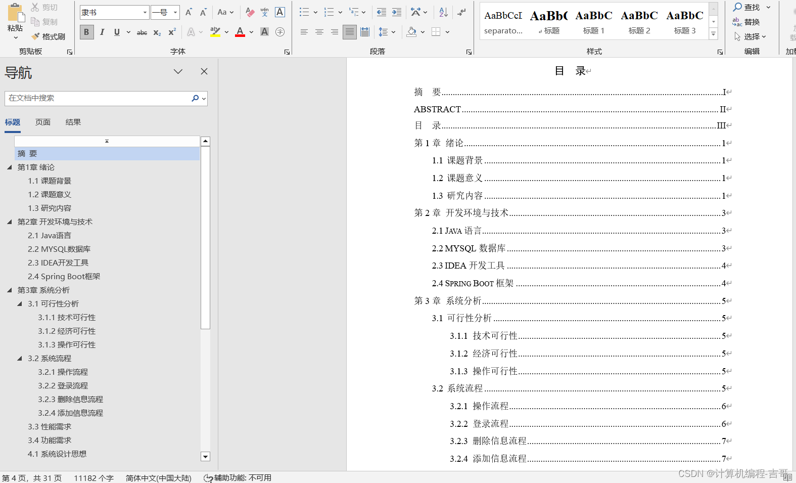
Task: Toggle subscript formatting
Action: tap(157, 32)
